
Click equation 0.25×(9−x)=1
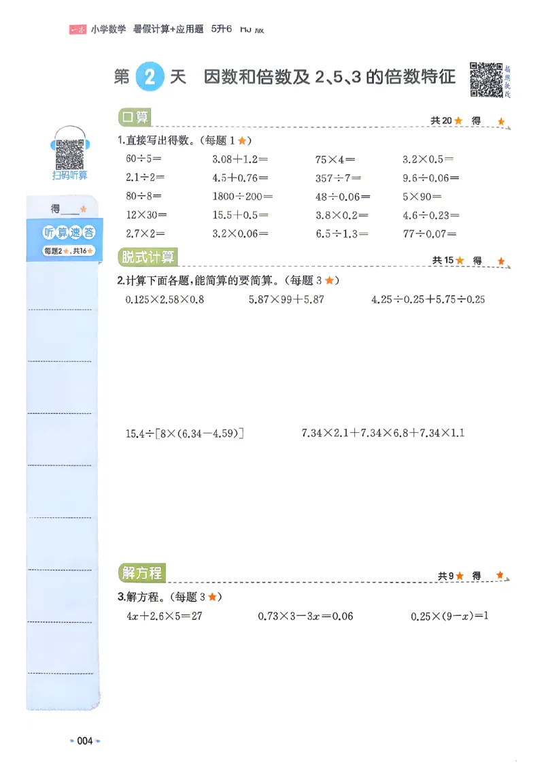pyautogui.click(x=449, y=616)
